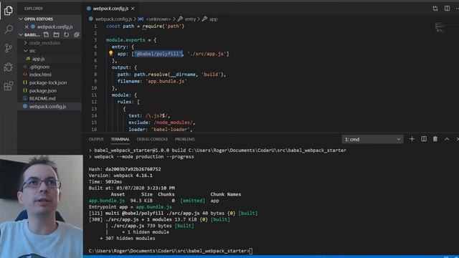Screen dimensions: 459x258
Task: Click the green app.bundle.js asset name in terminal
Action: pos(107,201)
